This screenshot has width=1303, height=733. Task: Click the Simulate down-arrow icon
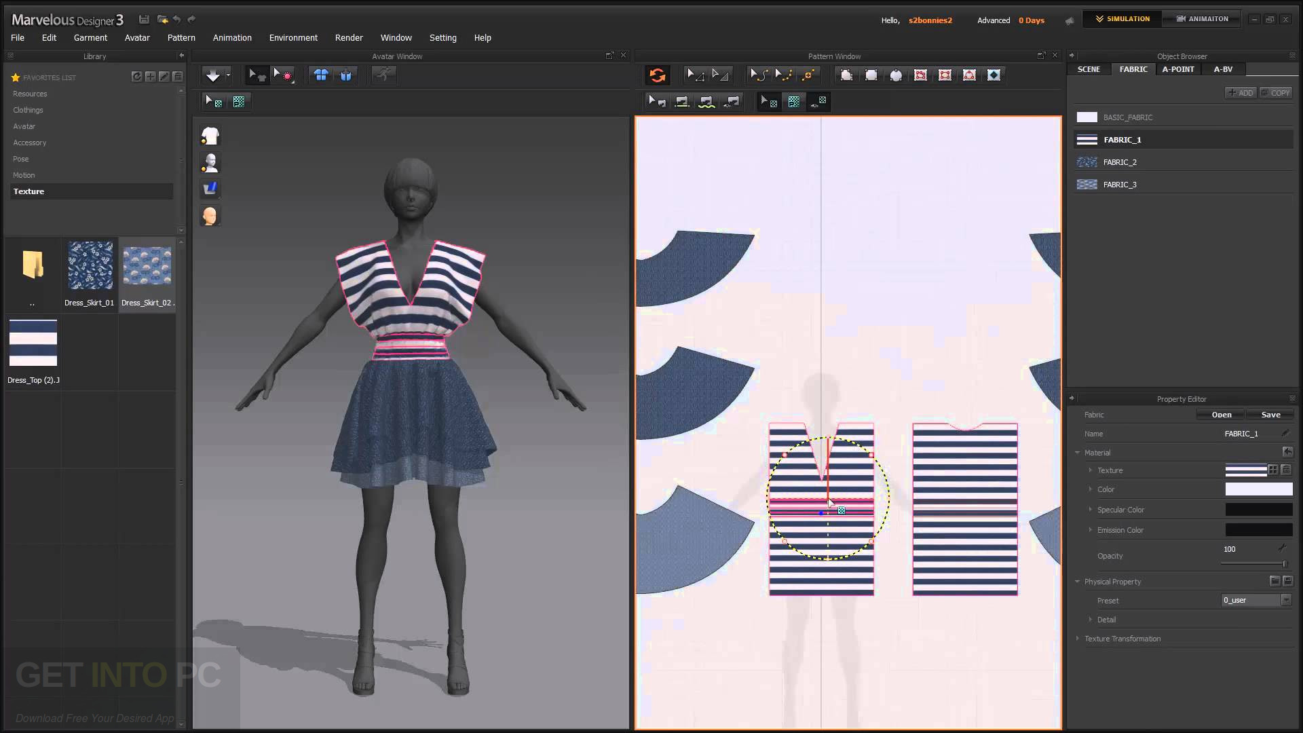(213, 75)
